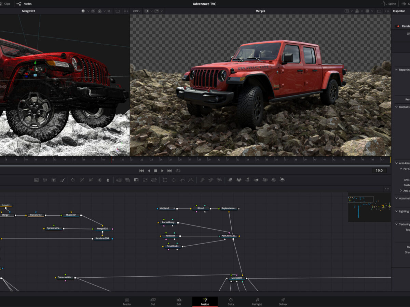Switch to the Color page
Screen dimensions: 410x307
click(231, 302)
